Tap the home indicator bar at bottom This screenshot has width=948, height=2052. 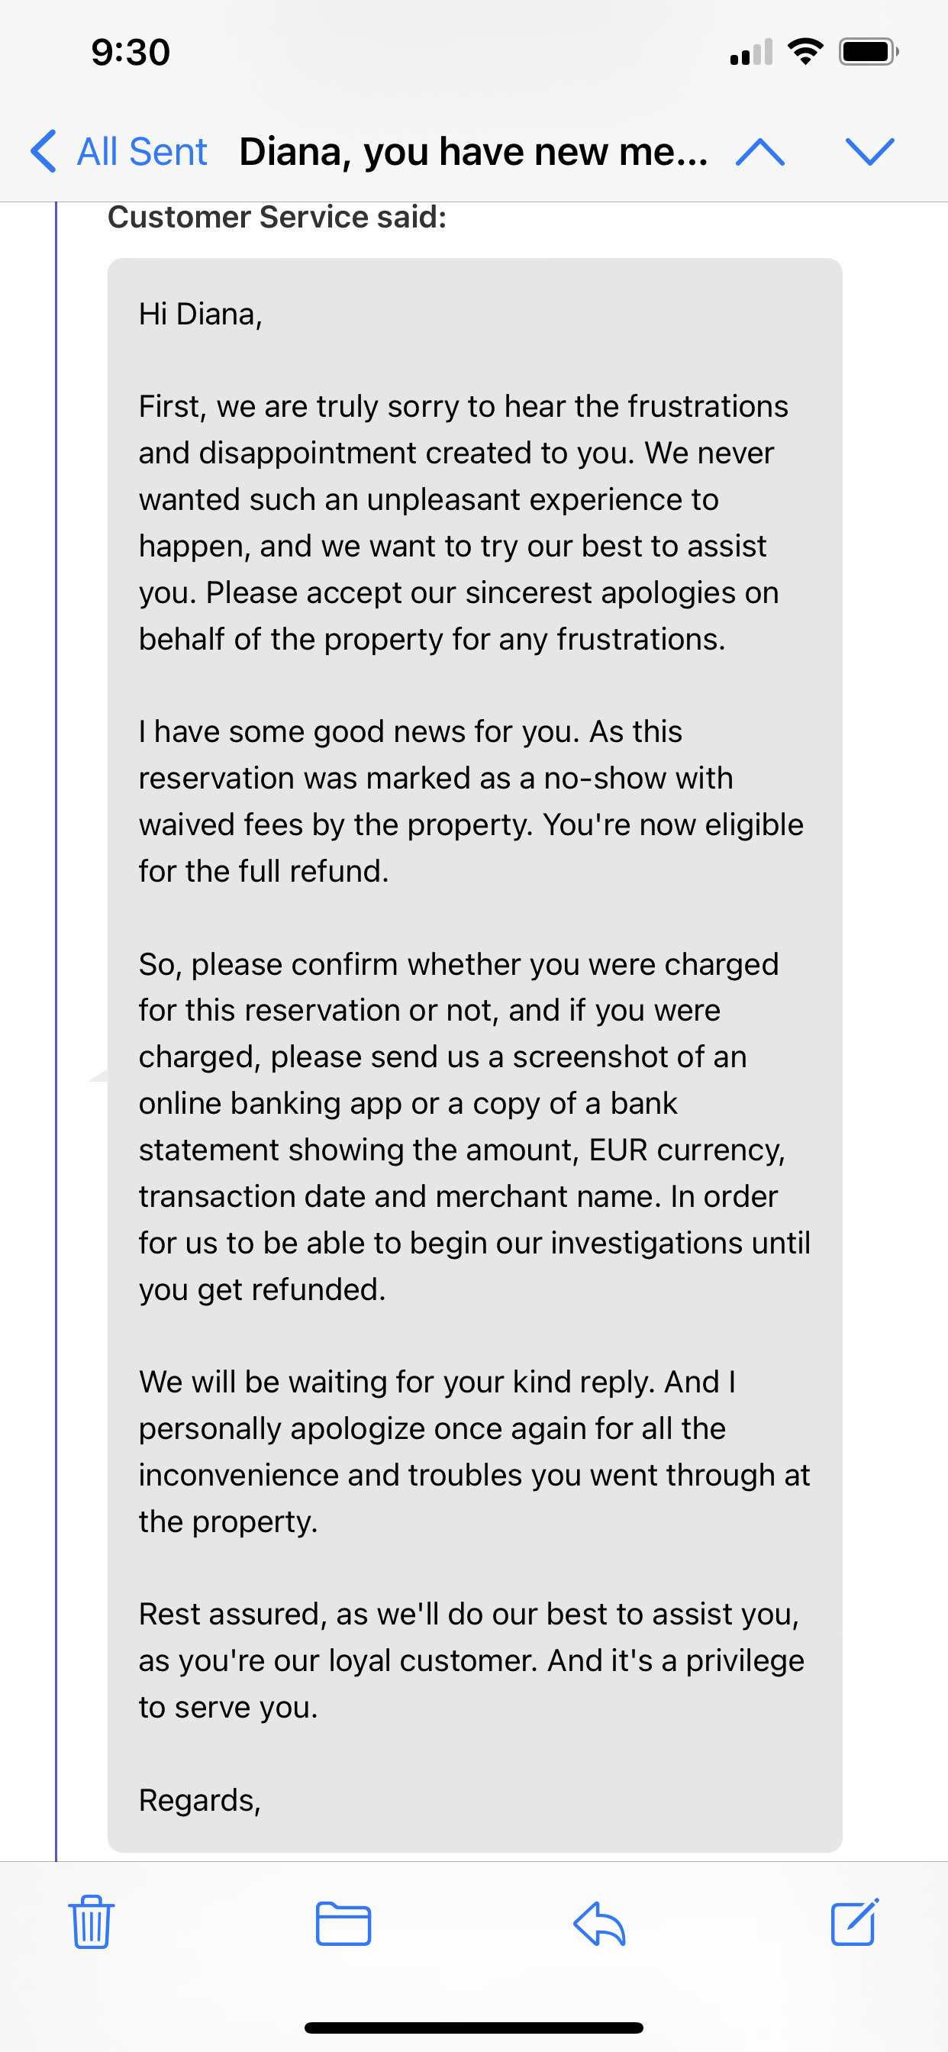(474, 2028)
